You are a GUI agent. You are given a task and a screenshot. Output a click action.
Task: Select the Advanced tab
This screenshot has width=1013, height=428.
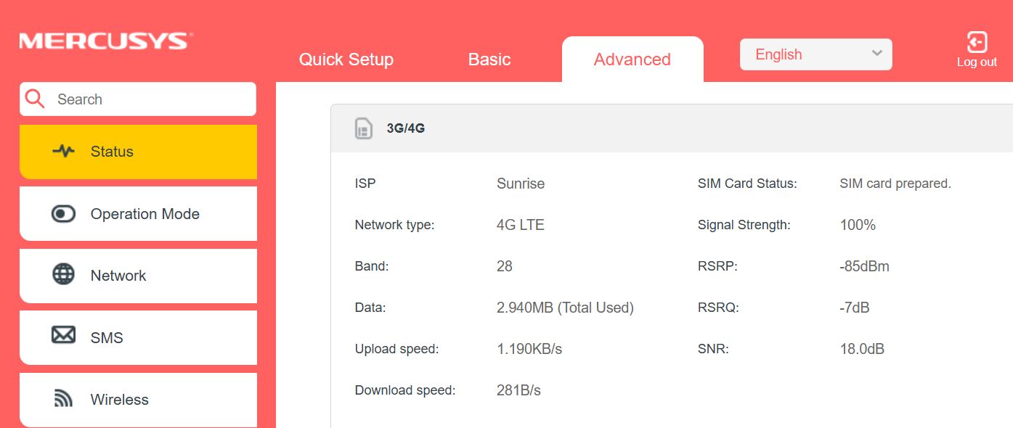(x=632, y=59)
